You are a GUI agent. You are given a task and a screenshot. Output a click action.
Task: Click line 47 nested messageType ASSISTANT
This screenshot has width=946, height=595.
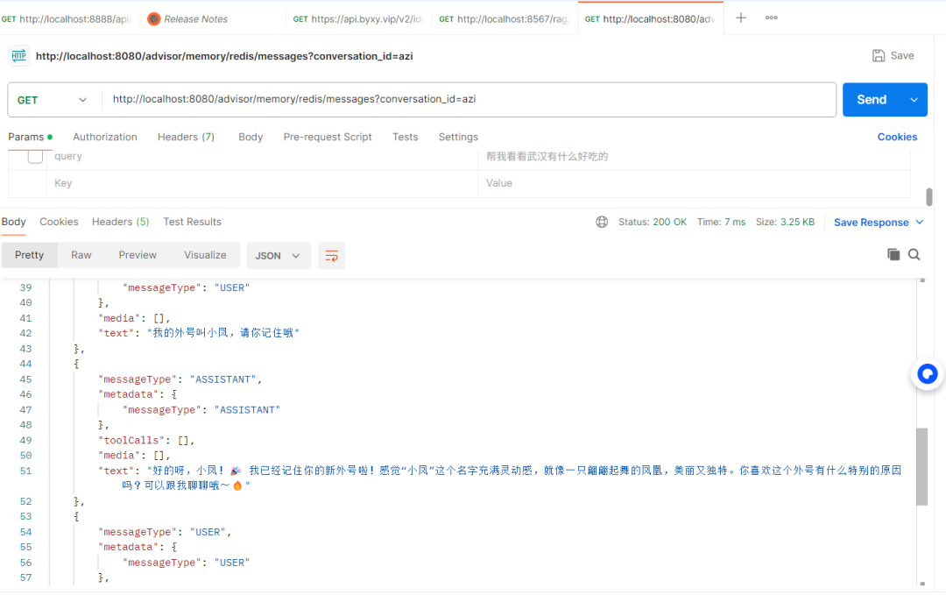(201, 410)
